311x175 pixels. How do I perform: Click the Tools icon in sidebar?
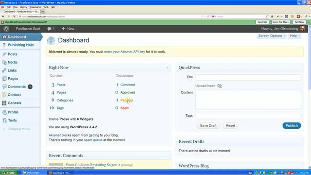point(4,121)
